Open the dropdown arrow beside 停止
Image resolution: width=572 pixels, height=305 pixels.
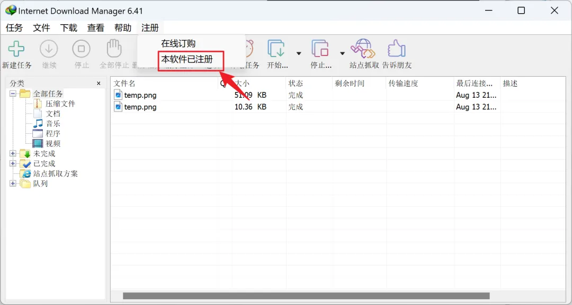coord(342,53)
